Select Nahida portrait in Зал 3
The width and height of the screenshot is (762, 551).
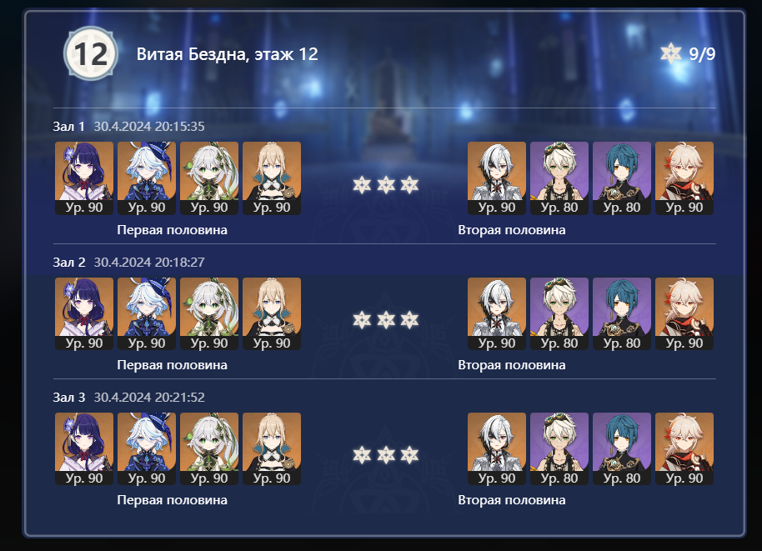[209, 448]
